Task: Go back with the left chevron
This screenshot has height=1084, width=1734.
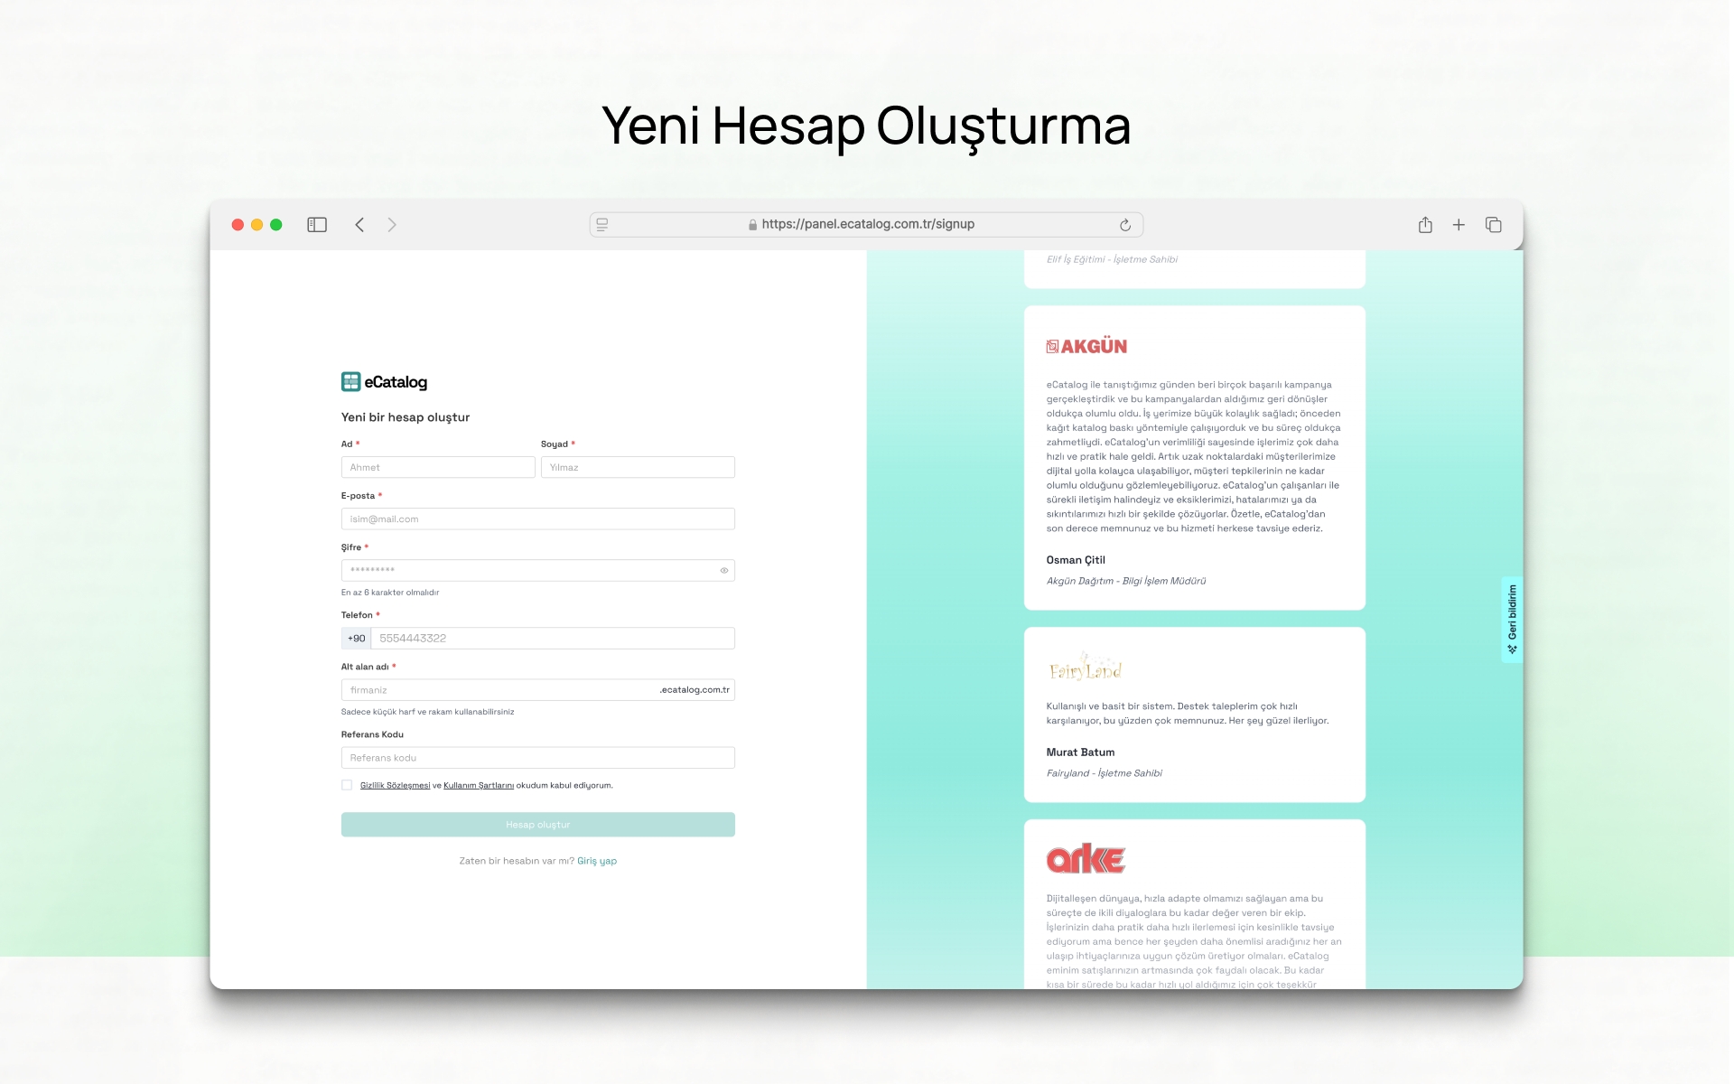Action: pyautogui.click(x=359, y=225)
